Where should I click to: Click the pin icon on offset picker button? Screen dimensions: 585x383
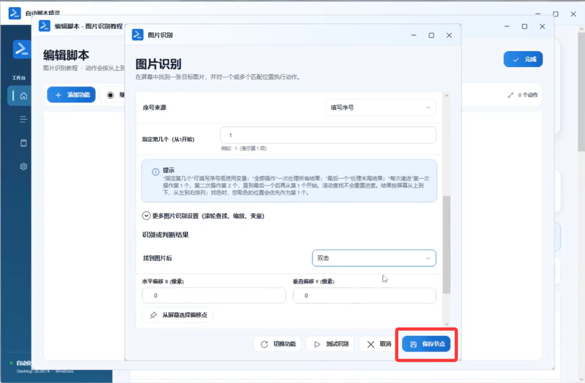(153, 315)
